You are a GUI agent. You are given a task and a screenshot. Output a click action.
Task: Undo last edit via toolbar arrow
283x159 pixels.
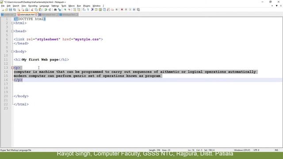coord(46,10)
